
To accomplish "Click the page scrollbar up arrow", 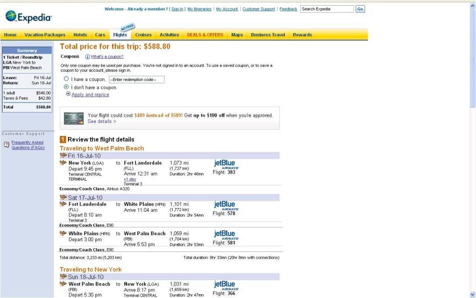I will [472, 6].
